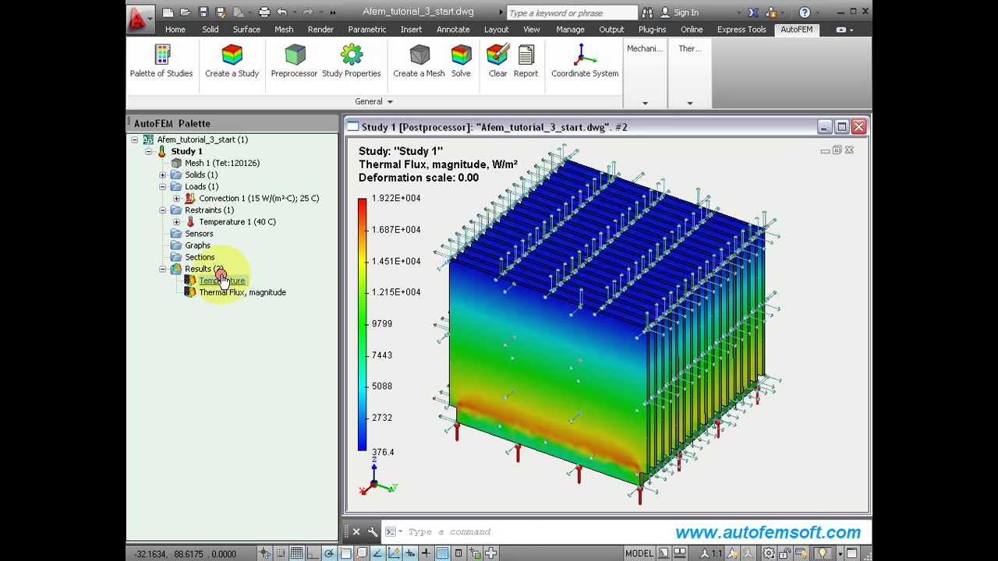Open the Help question mark
Image resolution: width=998 pixels, height=561 pixels.
coord(805,12)
